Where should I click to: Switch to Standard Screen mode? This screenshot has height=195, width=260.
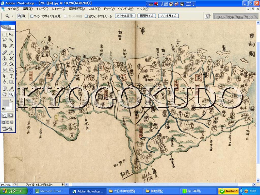coord(4,122)
